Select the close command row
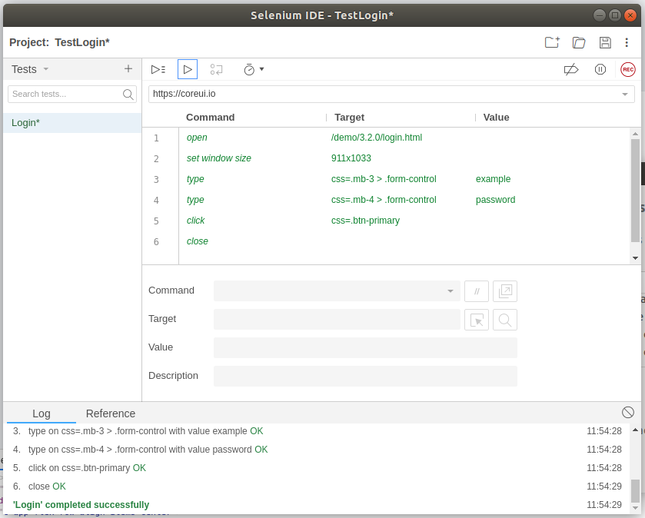 tap(386, 241)
